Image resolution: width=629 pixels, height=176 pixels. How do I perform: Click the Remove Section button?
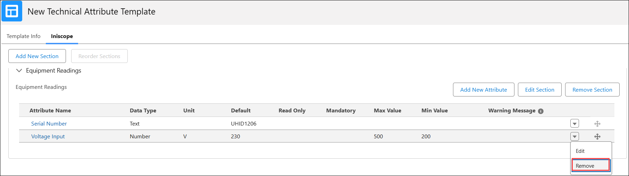(x=592, y=90)
